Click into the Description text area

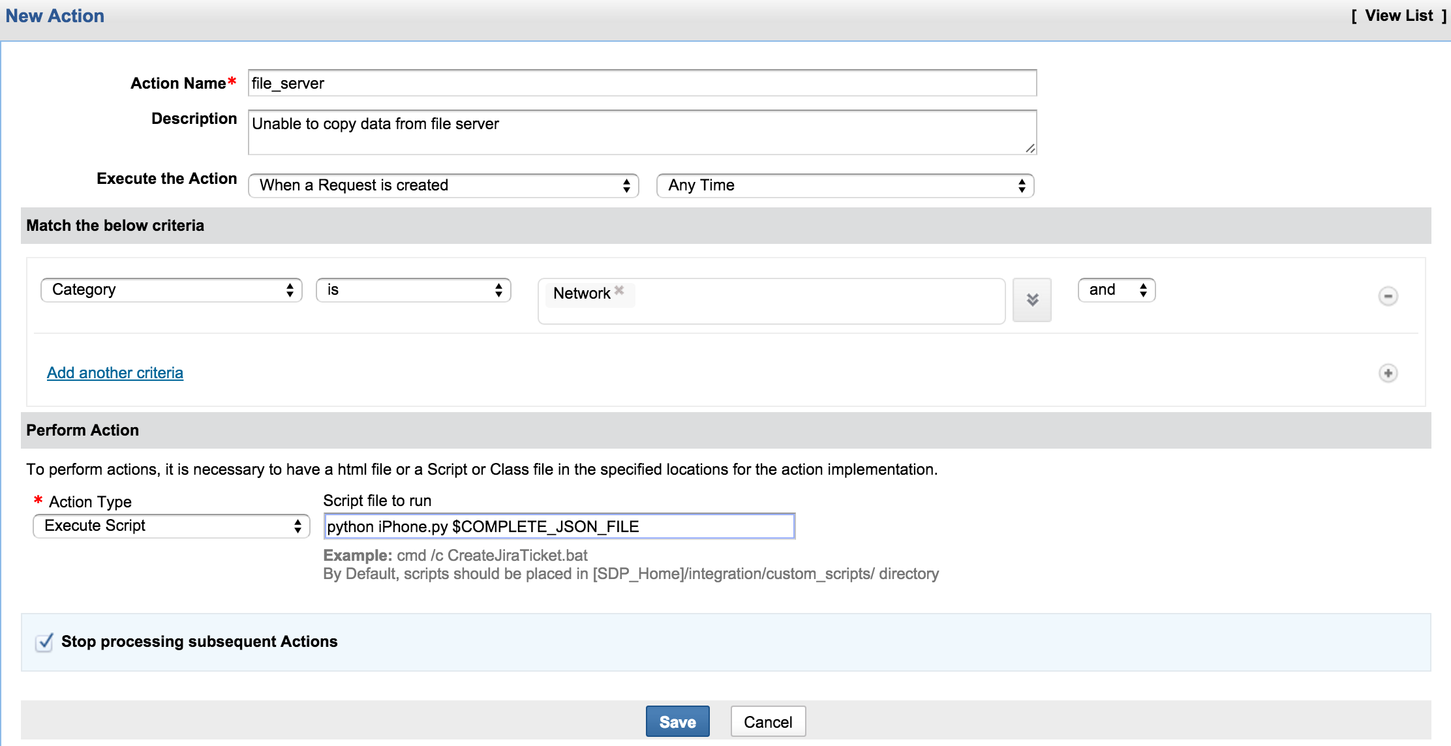tap(642, 132)
